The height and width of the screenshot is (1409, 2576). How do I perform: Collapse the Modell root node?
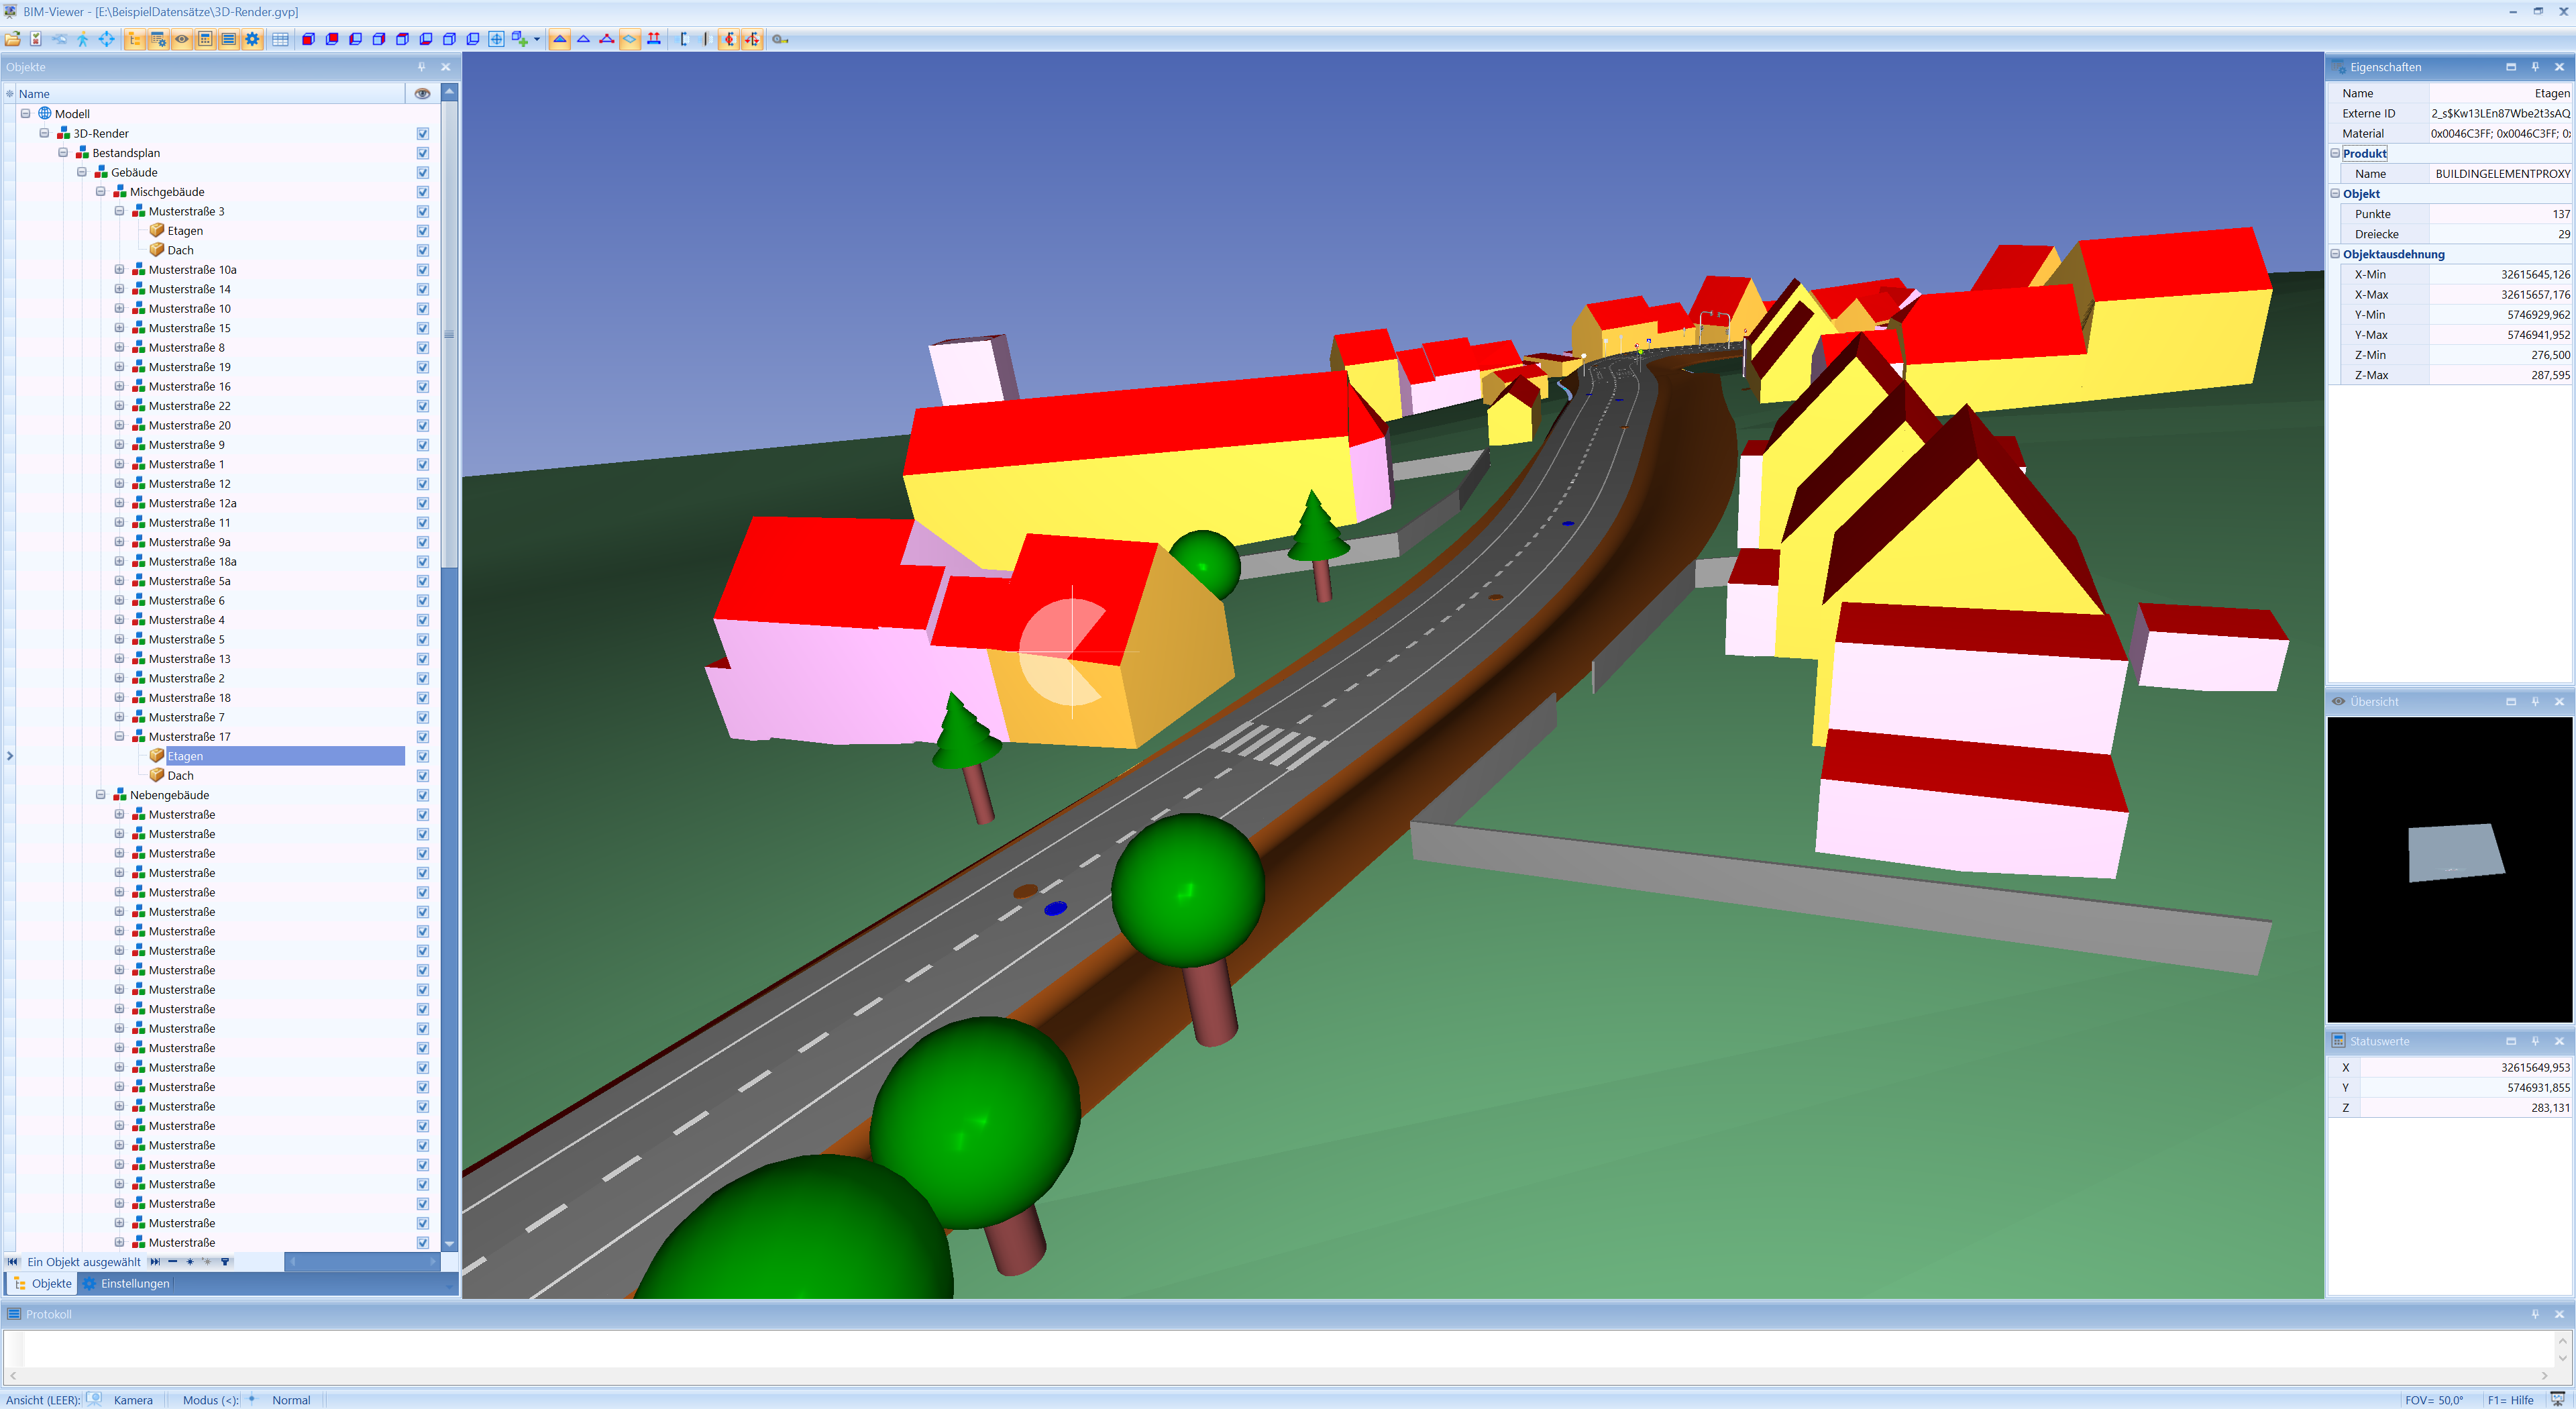(x=26, y=113)
